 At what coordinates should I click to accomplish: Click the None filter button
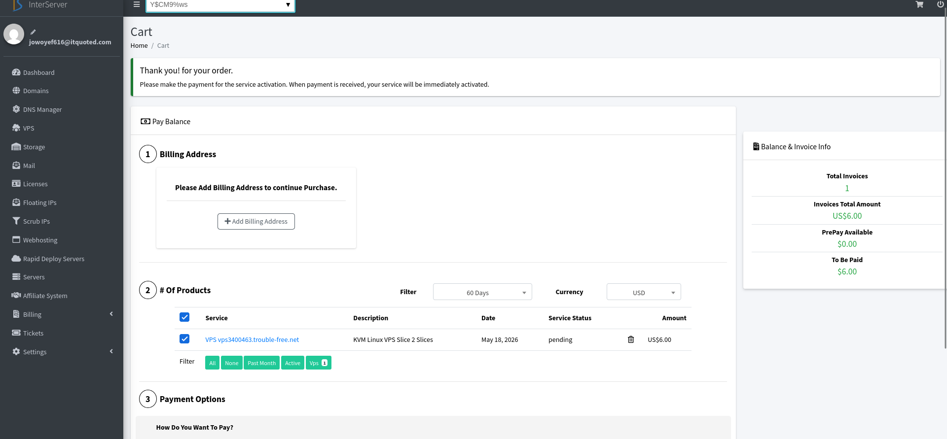pyautogui.click(x=232, y=363)
